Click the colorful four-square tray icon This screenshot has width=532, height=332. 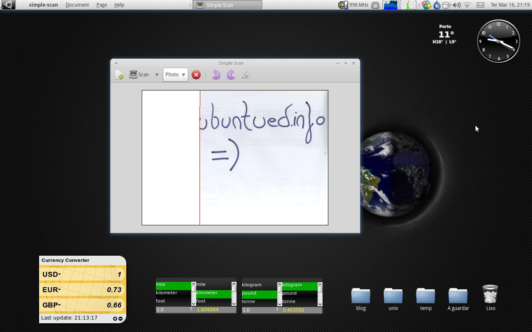[426, 5]
